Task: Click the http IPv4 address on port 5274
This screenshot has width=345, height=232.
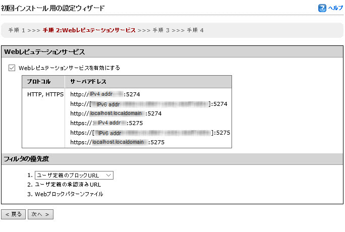Action: [105, 94]
